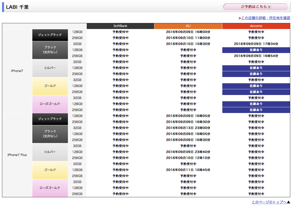Click 在庫あり for iPhone7 silver 256GB docomo

(x=256, y=74)
